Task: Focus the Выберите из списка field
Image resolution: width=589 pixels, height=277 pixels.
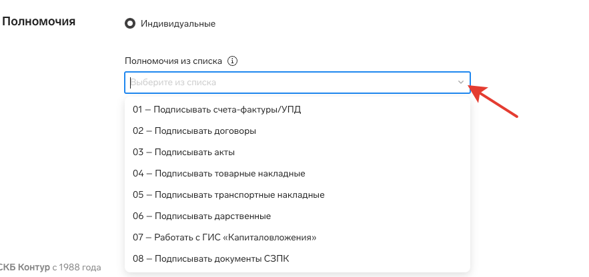Action: tap(293, 83)
